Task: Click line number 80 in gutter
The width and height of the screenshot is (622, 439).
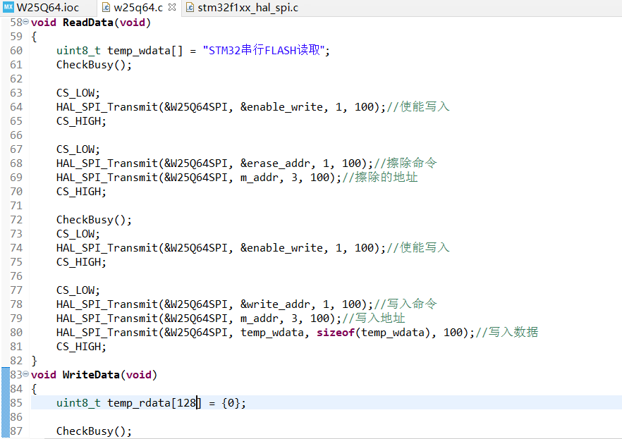Action: pyautogui.click(x=16, y=333)
